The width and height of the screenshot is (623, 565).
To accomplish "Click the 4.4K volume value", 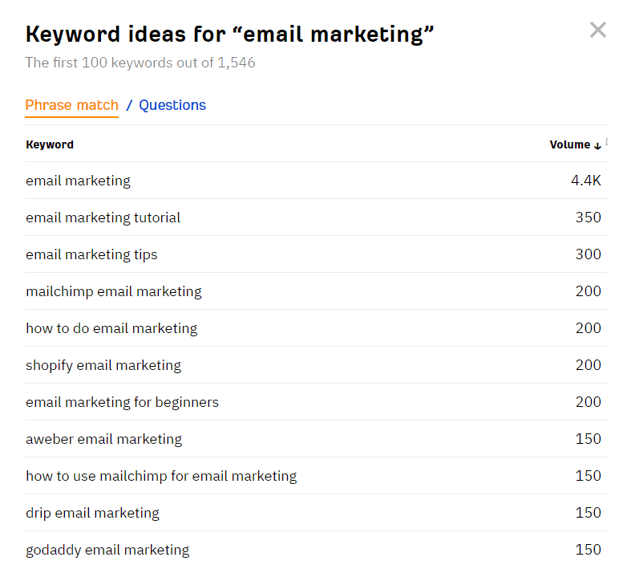I will (585, 181).
